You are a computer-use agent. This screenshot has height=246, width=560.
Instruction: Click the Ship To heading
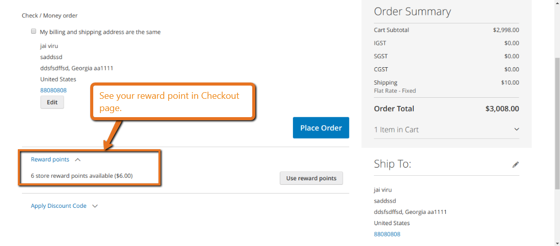pyautogui.click(x=392, y=164)
